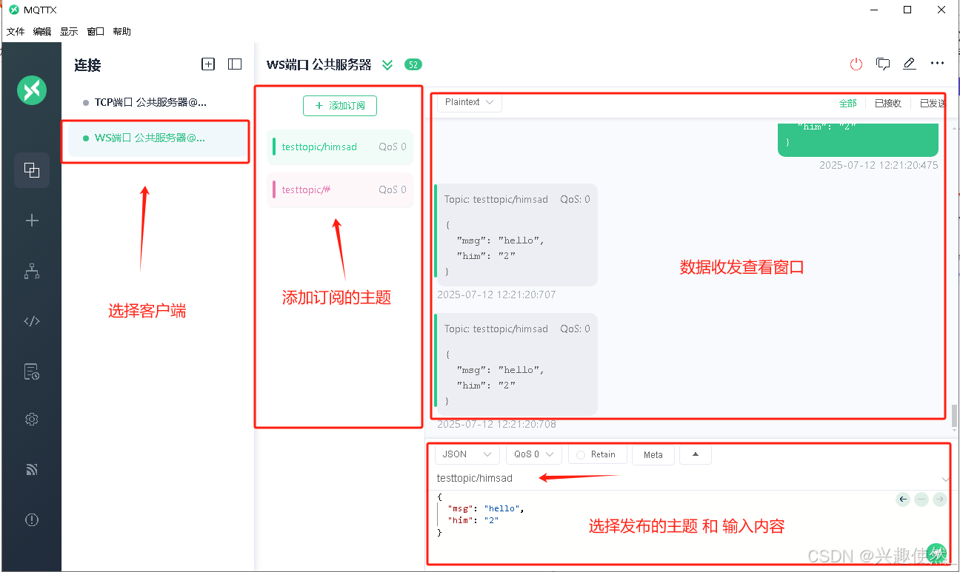
Task: Open the Script code icon
Action: 32,321
